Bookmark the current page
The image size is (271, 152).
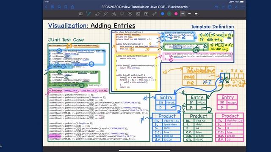[x=66, y=7]
